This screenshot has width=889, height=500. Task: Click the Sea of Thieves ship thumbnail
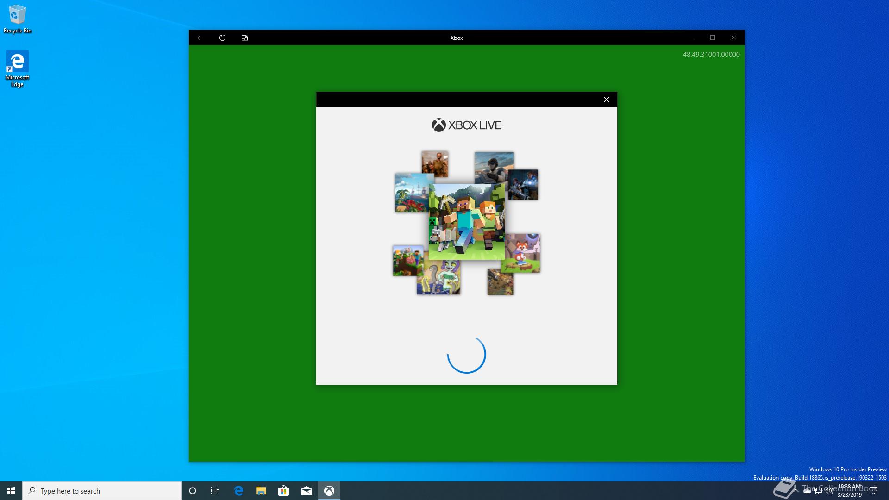(x=411, y=193)
